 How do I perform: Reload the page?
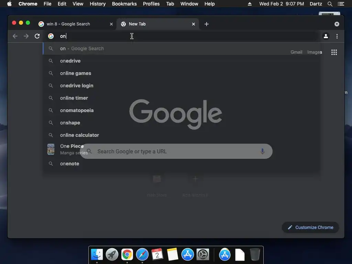coord(37,36)
